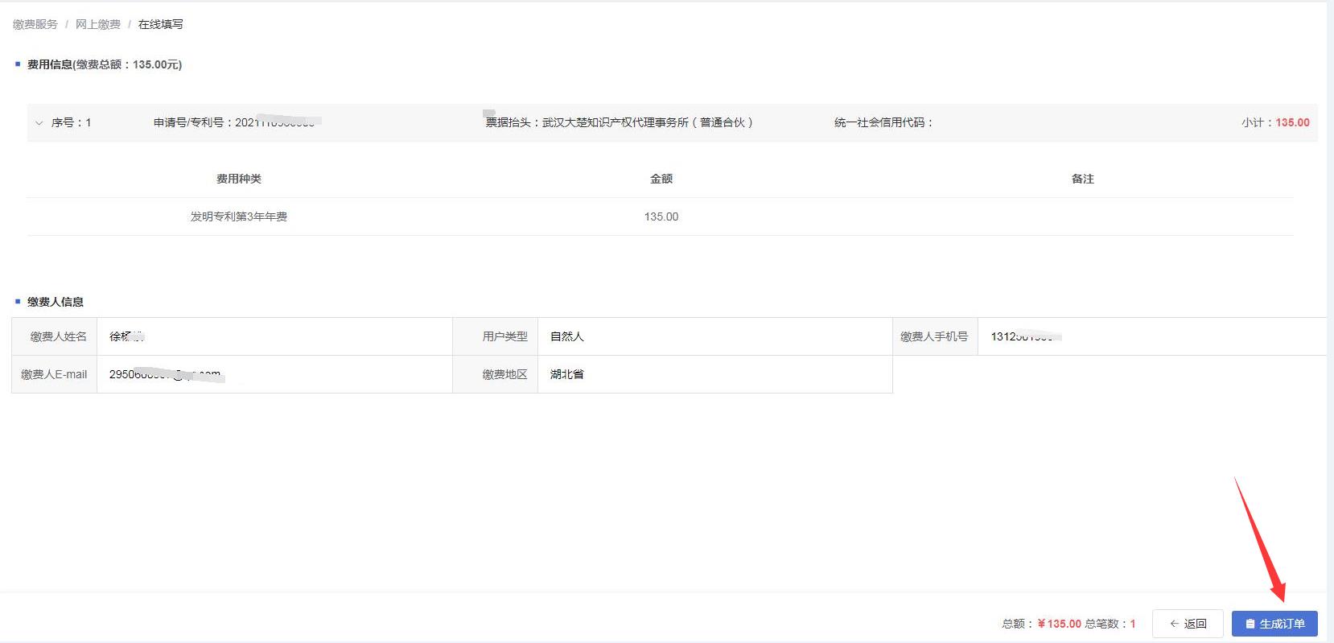This screenshot has width=1334, height=643.
Task: Click the 返回 button
Action: (x=1188, y=624)
